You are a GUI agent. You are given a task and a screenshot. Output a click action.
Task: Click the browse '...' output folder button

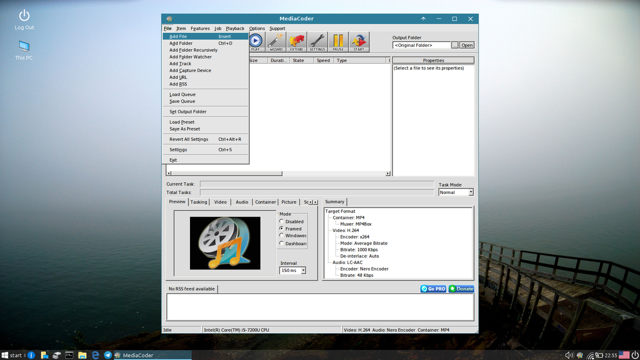[x=454, y=45]
